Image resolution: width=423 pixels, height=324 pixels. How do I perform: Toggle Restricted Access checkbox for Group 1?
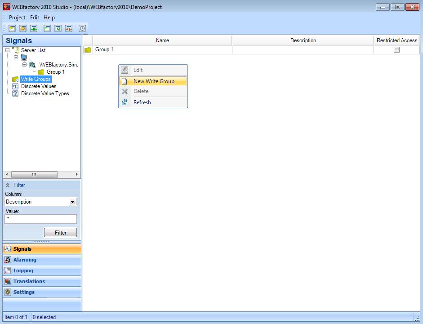[396, 50]
